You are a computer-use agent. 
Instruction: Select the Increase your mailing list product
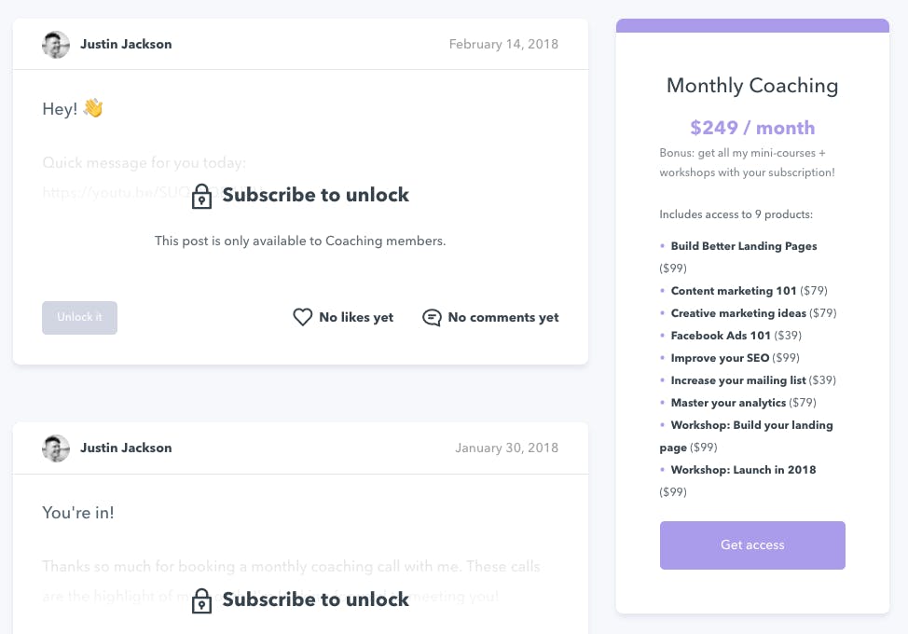738,380
